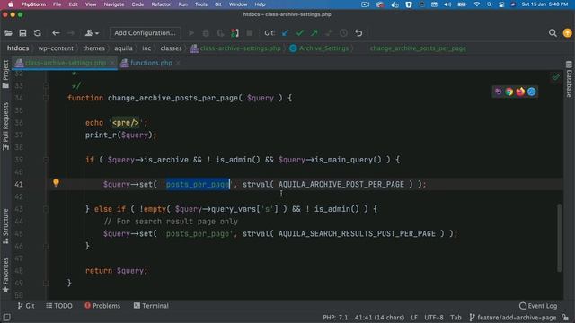Open the File menu
575x323 pixels.
click(57, 4)
